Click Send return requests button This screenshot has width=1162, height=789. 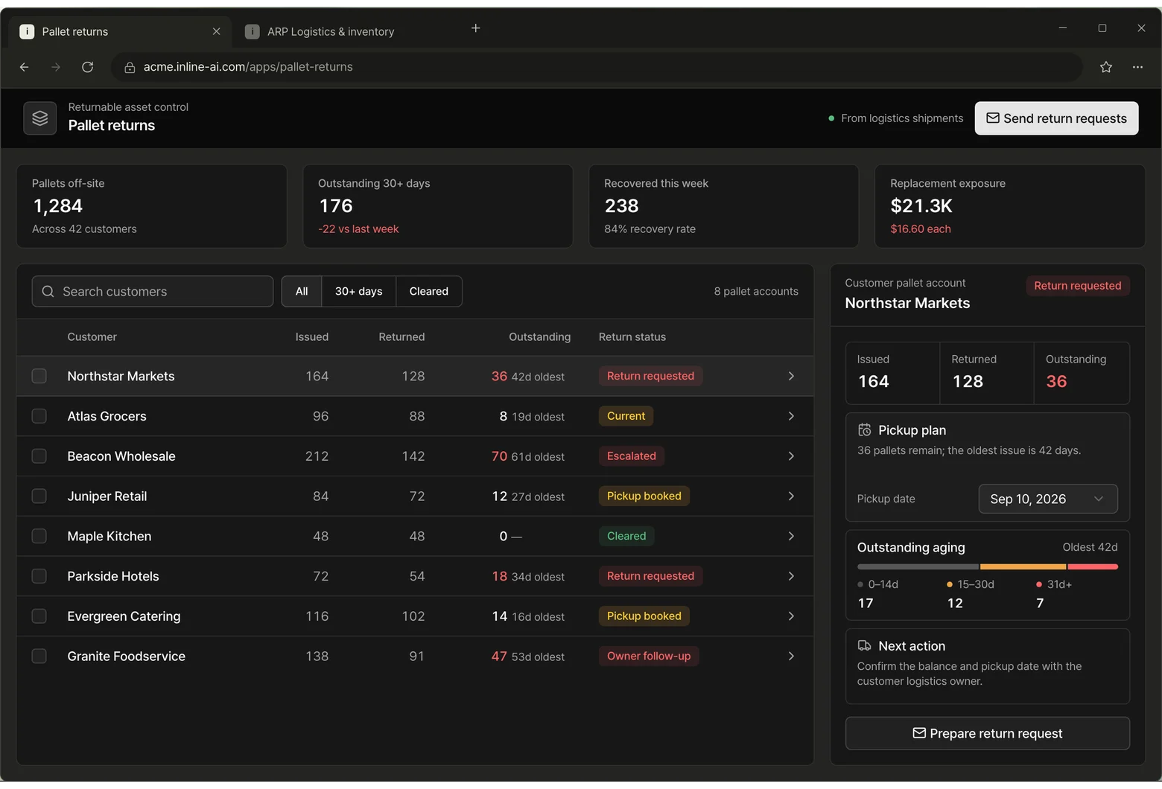[1056, 118]
